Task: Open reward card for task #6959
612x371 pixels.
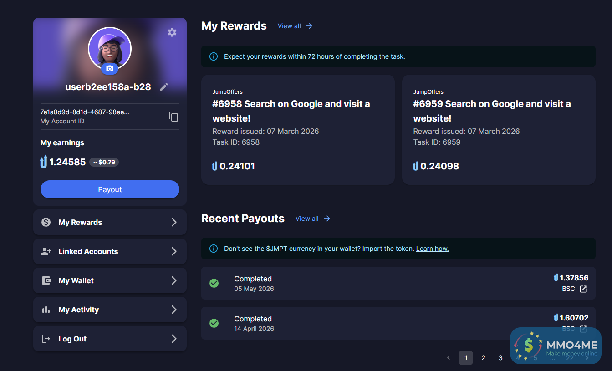Action: (x=499, y=130)
